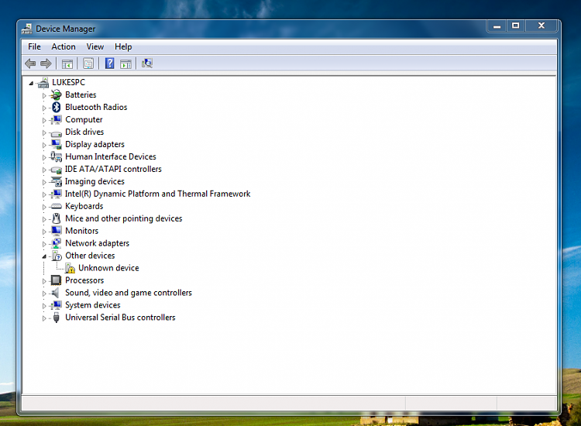Click the Sound, video and game controllers speaker icon
Viewport: 581px width, 426px height.
(56, 293)
